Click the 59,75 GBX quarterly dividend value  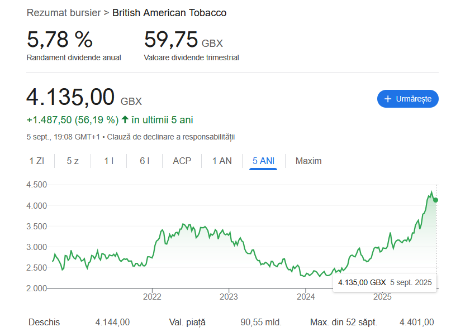[183, 40]
